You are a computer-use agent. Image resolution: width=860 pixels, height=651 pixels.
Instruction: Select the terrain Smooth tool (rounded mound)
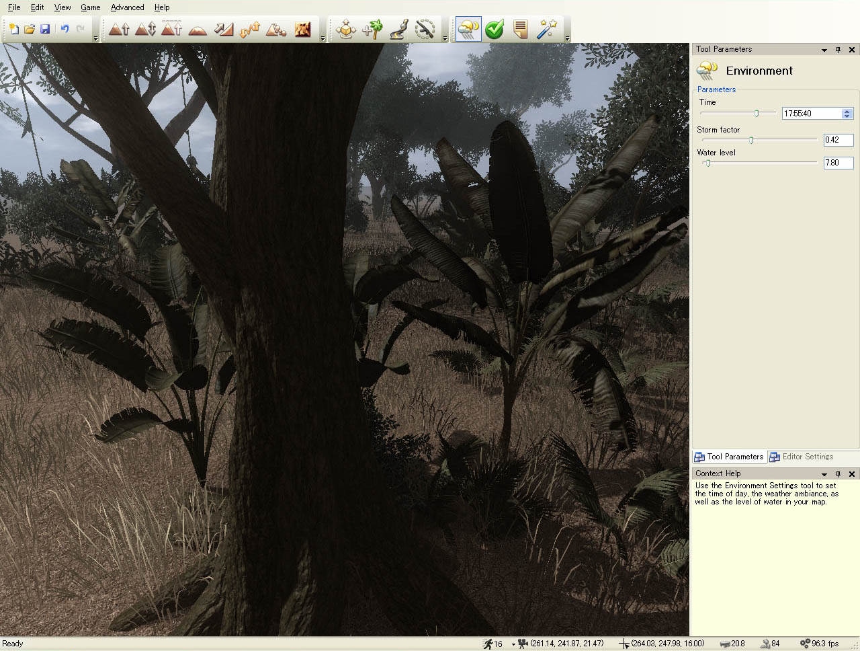(198, 29)
